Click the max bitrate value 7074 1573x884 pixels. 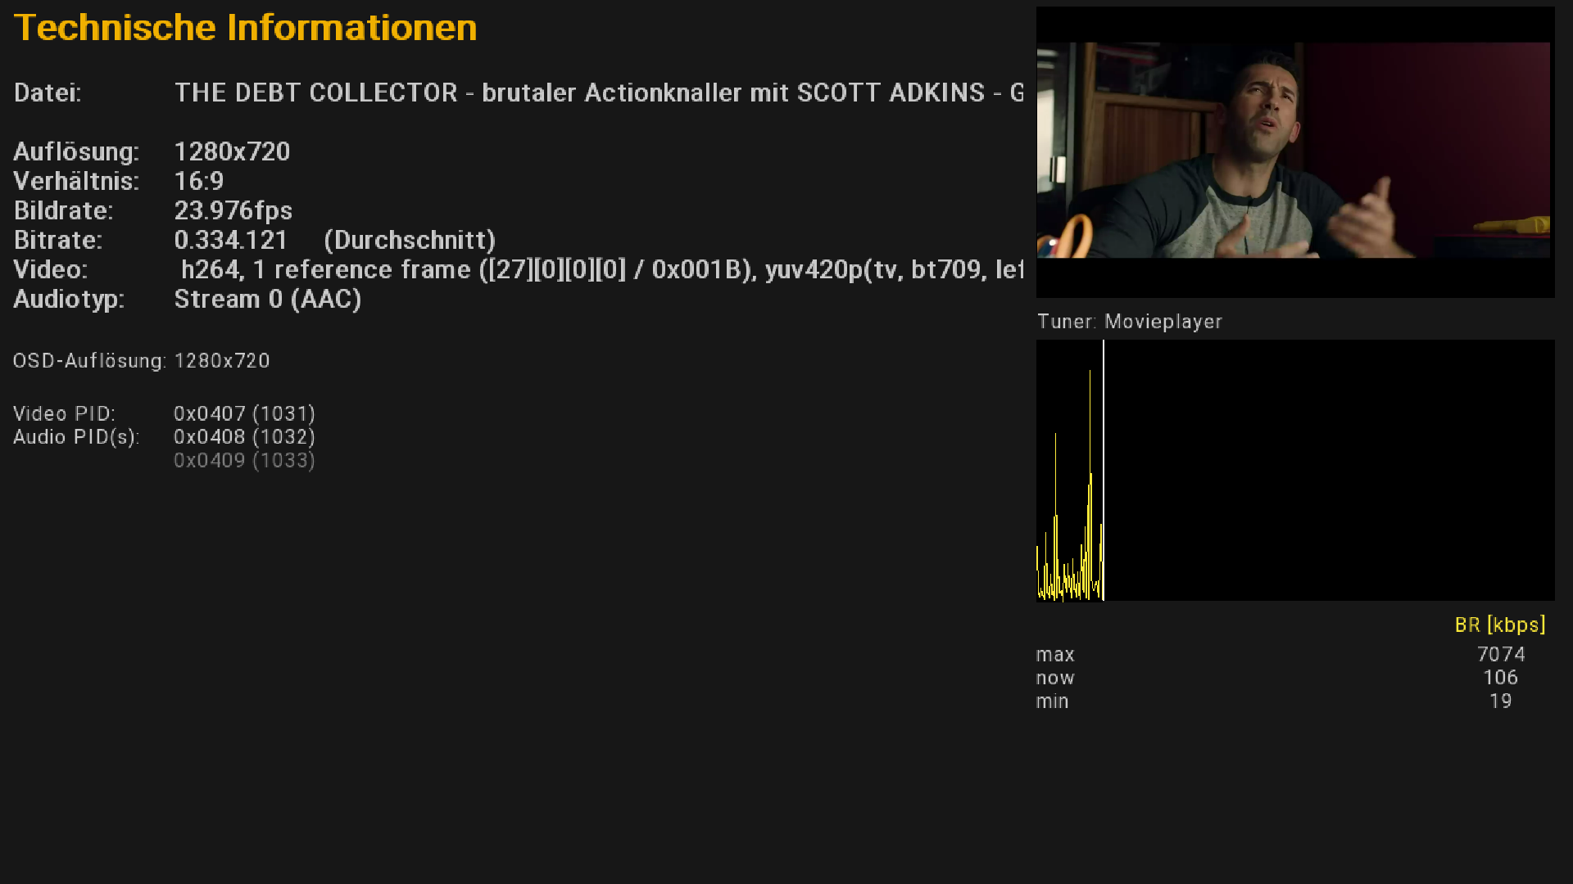(x=1500, y=655)
